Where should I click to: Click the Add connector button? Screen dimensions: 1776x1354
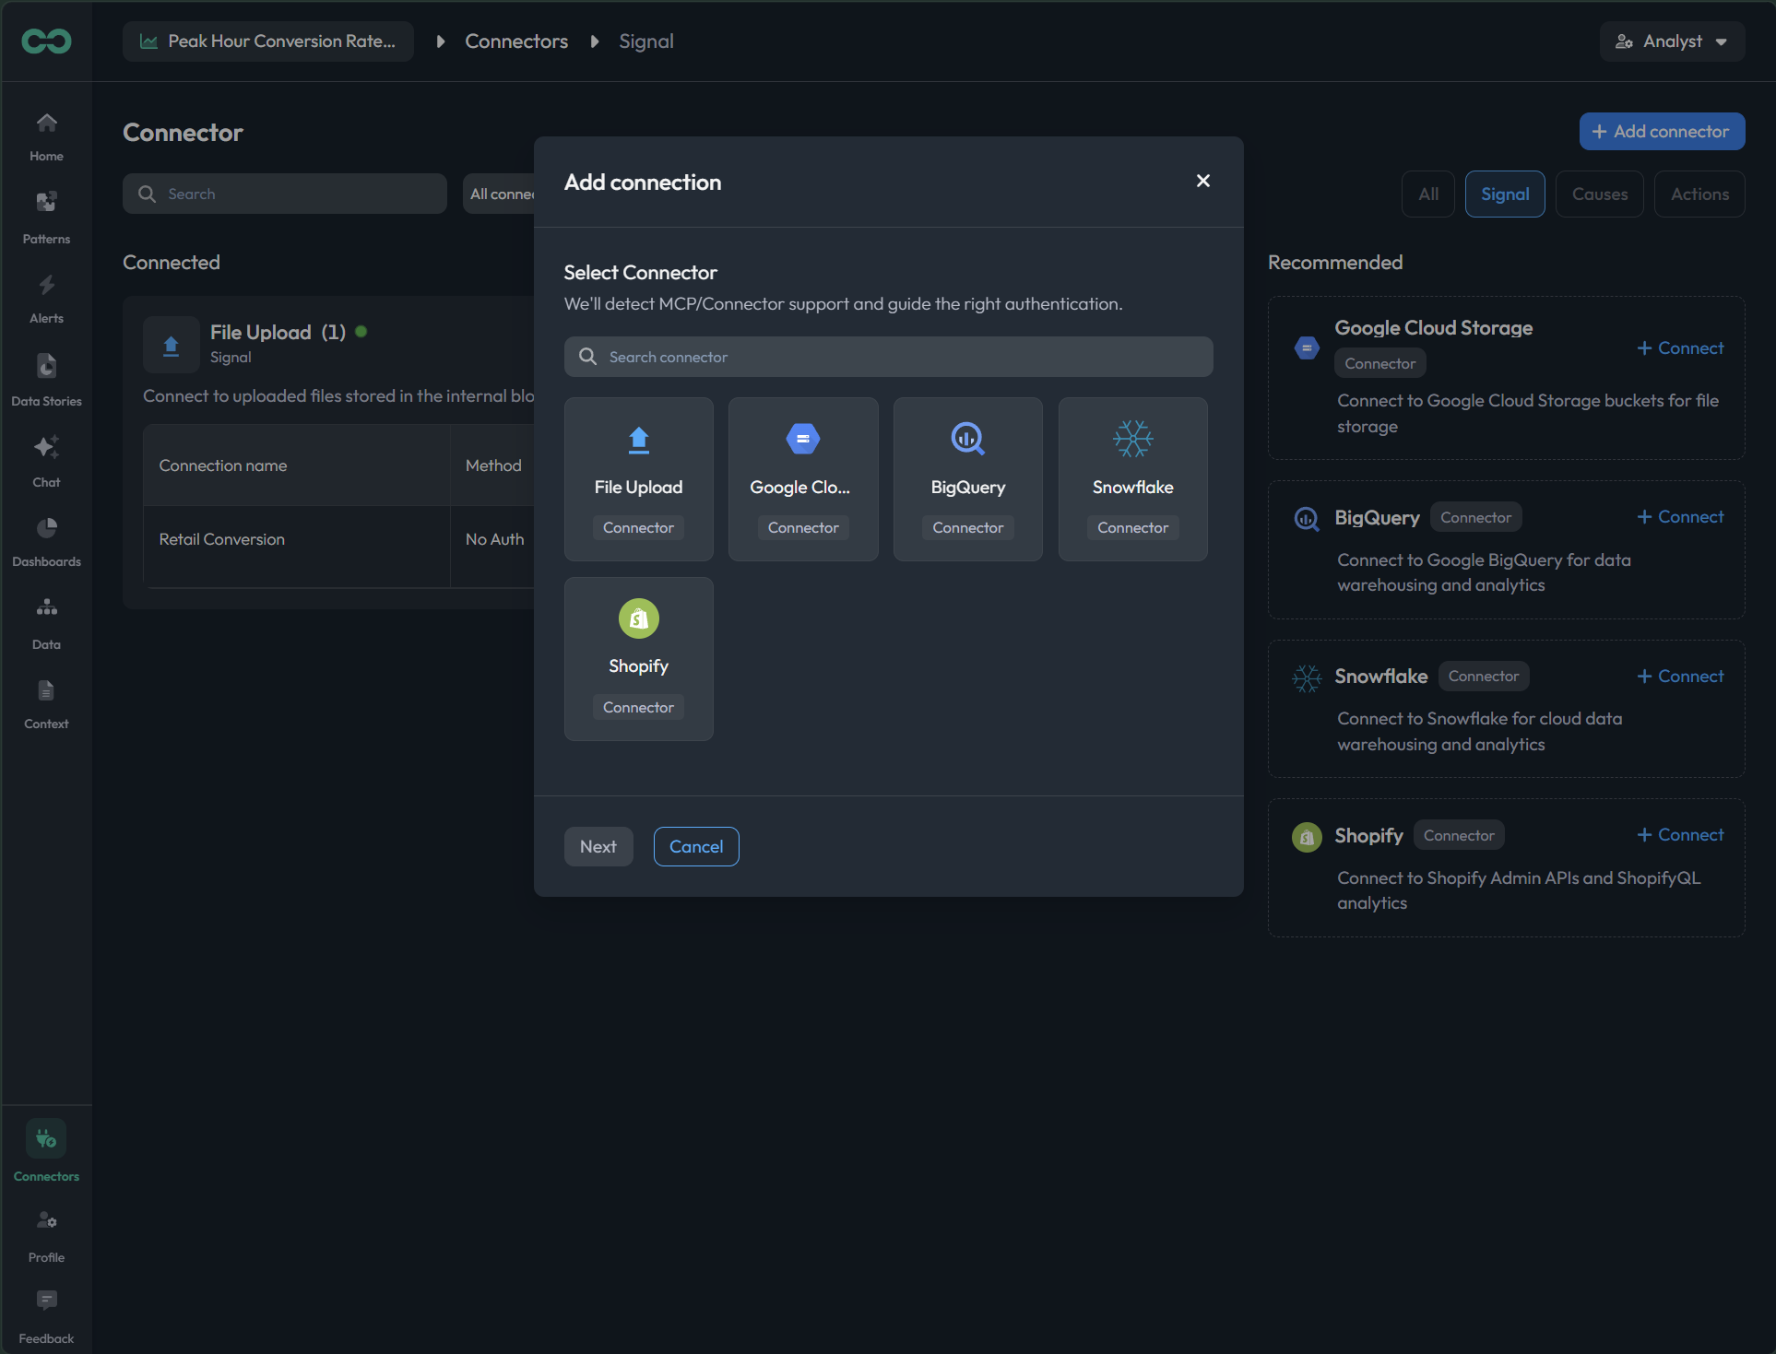point(1662,131)
